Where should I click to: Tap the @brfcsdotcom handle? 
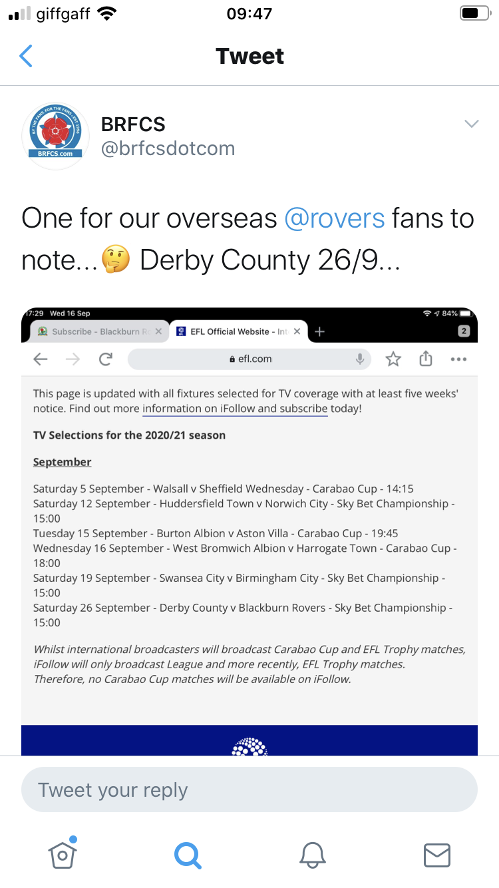pyautogui.click(x=168, y=148)
